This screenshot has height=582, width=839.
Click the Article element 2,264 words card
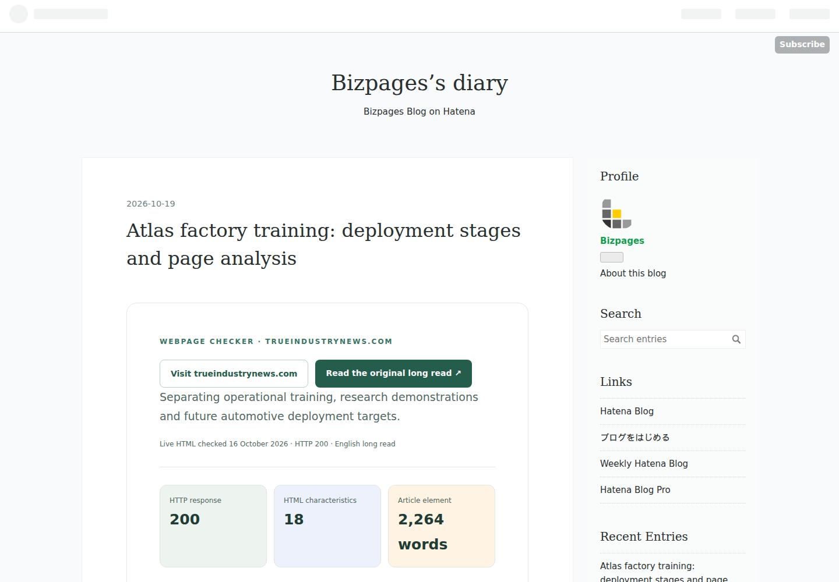pyautogui.click(x=442, y=526)
